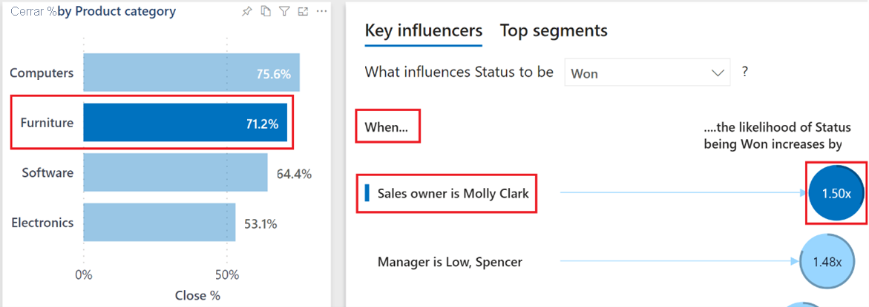Pin the Close % by Product category visual
The width and height of the screenshot is (869, 307).
pos(247,12)
